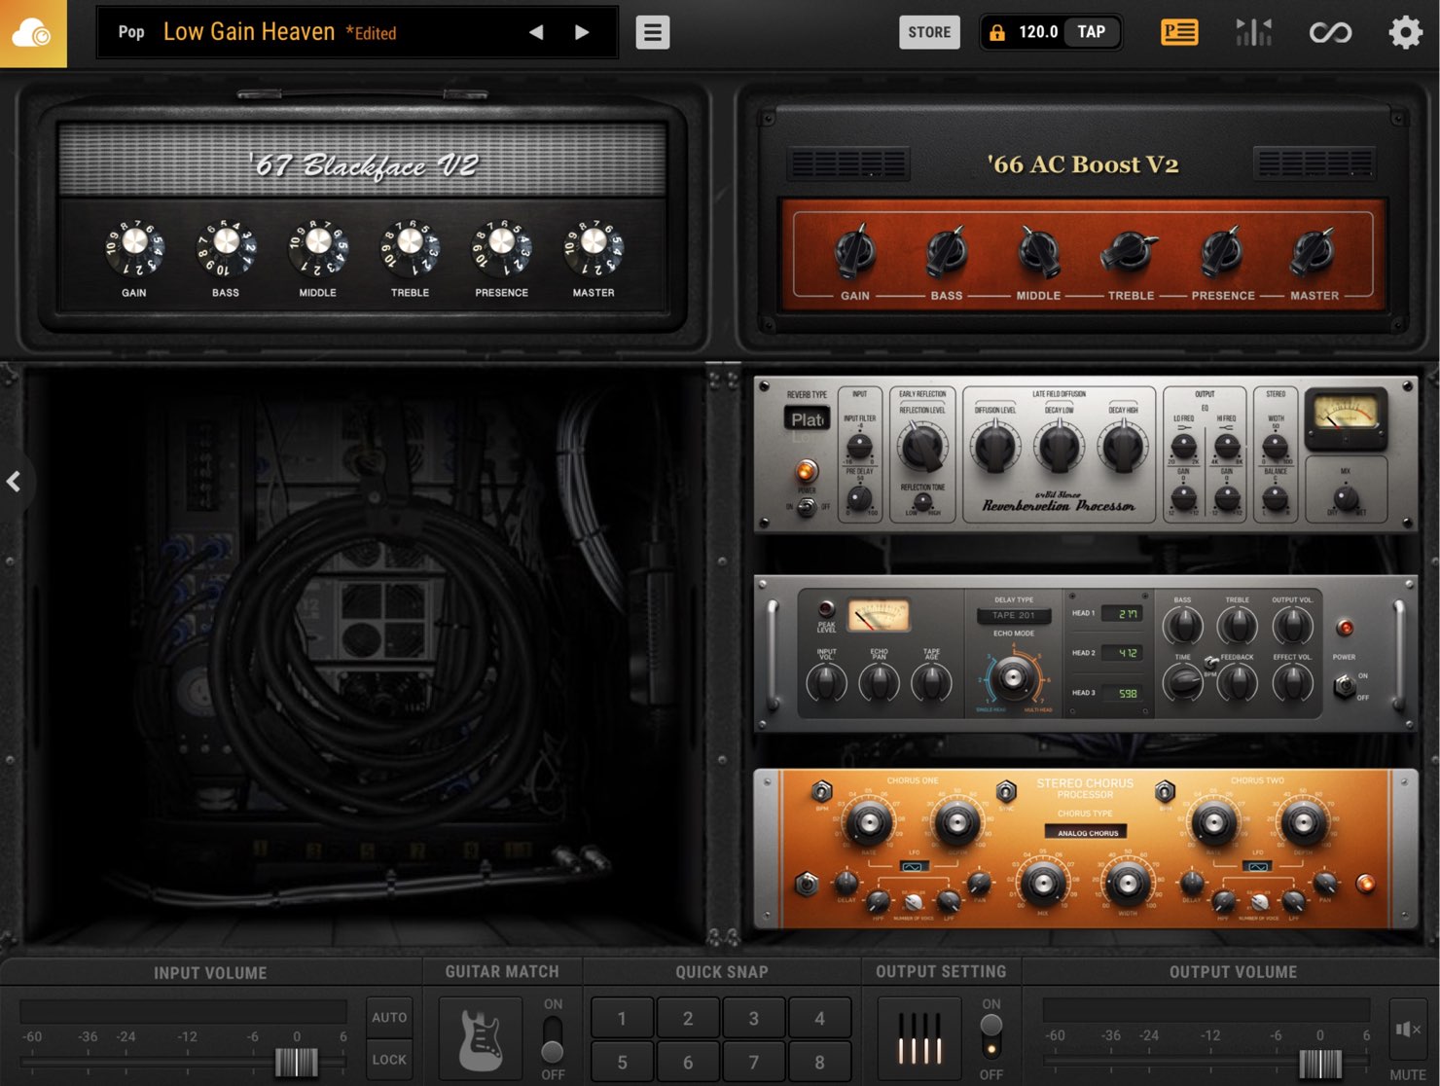Image resolution: width=1440 pixels, height=1086 pixels.
Task: Select Quick Snap slot 4
Action: coord(819,1019)
